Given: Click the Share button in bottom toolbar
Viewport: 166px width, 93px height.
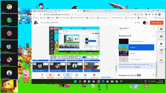Looking at the screenshot, I should click(77, 76).
